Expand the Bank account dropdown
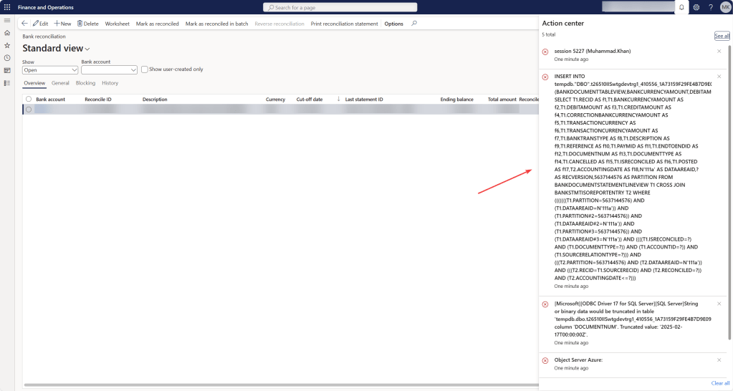Viewport: 733px width, 391px height. pyautogui.click(x=109, y=70)
